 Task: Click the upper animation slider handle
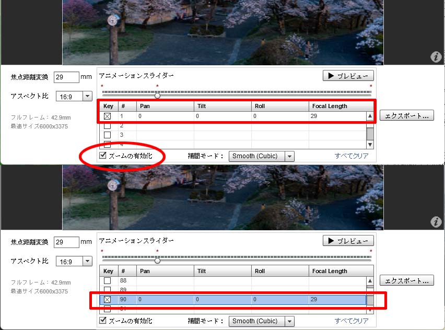(157, 96)
